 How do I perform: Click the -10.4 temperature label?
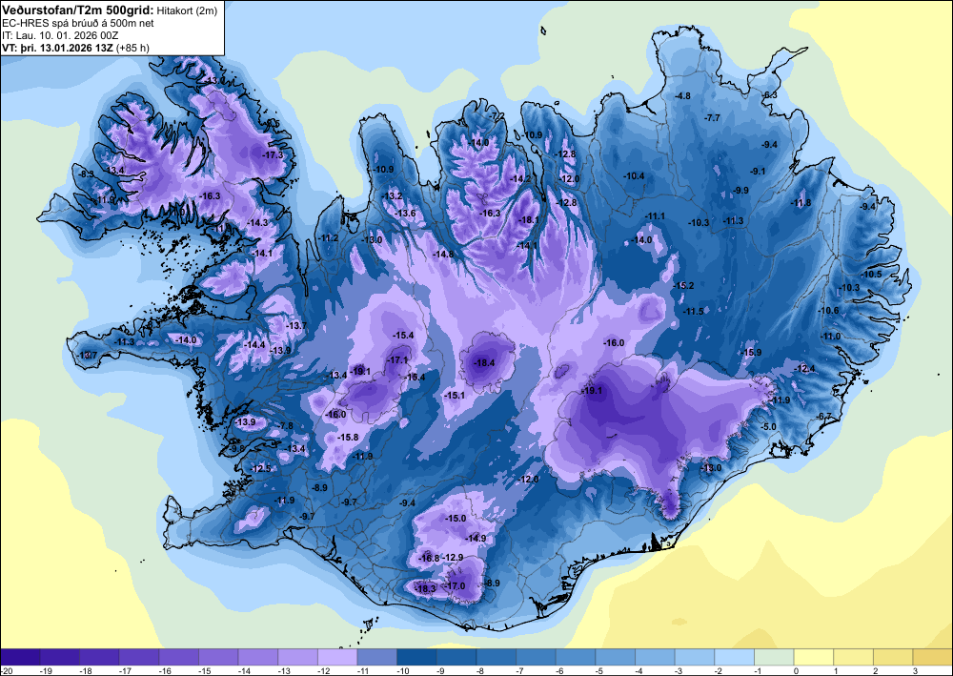pyautogui.click(x=634, y=176)
